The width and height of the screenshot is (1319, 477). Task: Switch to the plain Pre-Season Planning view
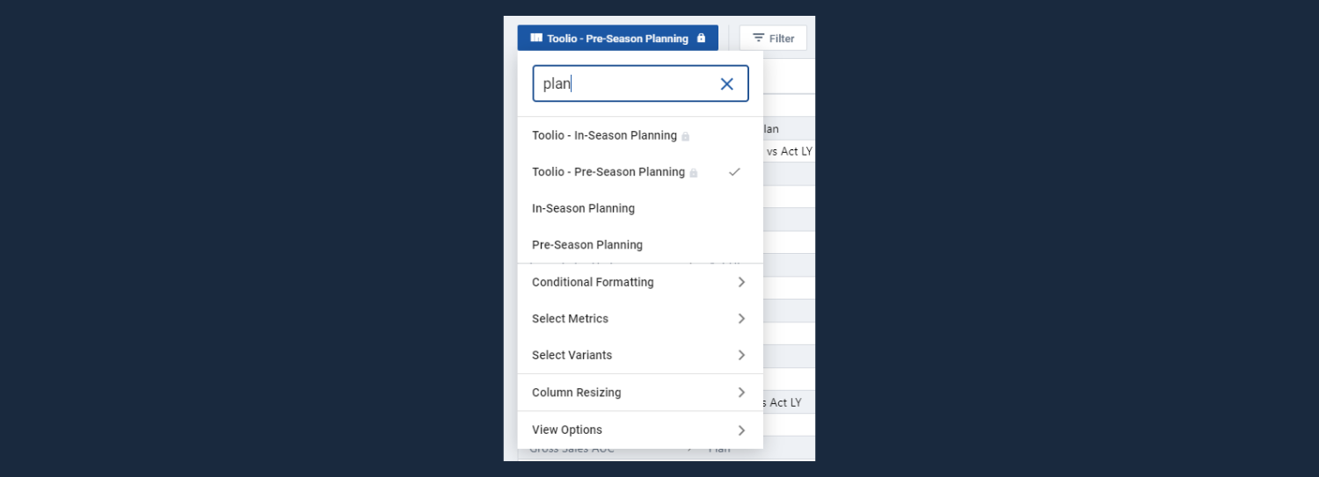(587, 245)
